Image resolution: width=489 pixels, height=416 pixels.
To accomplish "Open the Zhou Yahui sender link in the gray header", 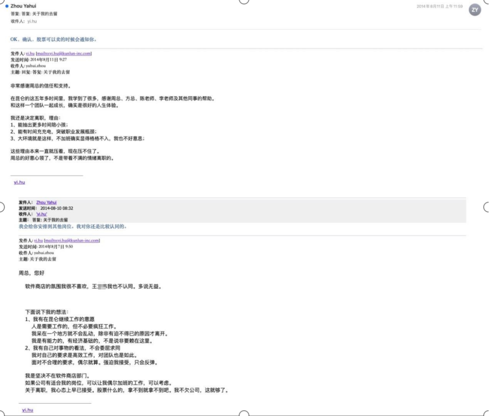I will [47, 203].
